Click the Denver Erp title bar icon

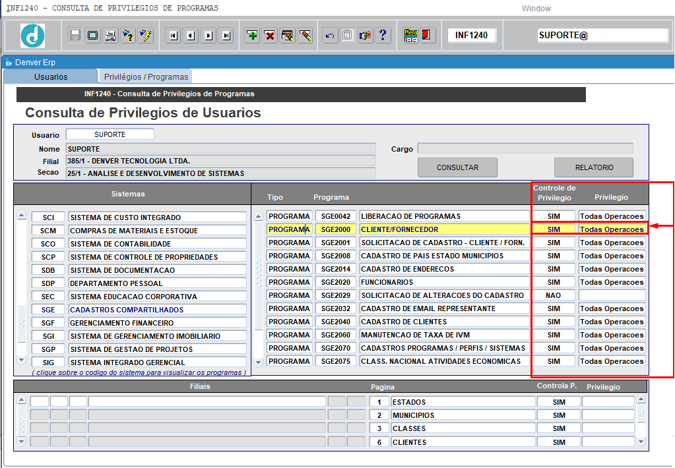(9, 63)
